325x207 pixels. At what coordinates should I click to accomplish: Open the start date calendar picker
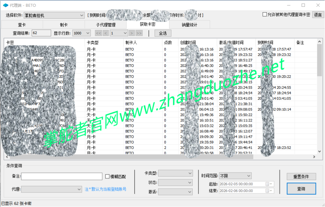coord(268,184)
